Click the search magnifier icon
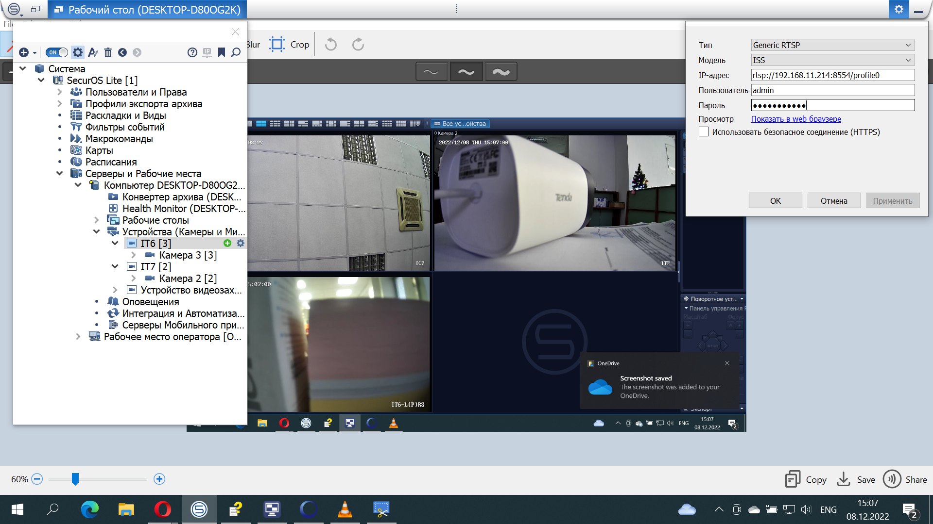The width and height of the screenshot is (933, 524). [x=236, y=52]
